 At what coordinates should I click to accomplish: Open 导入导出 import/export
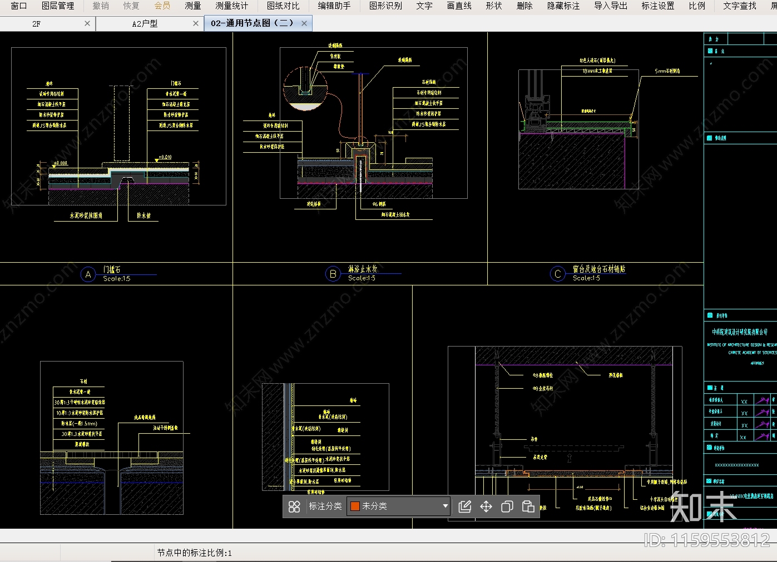coord(611,6)
